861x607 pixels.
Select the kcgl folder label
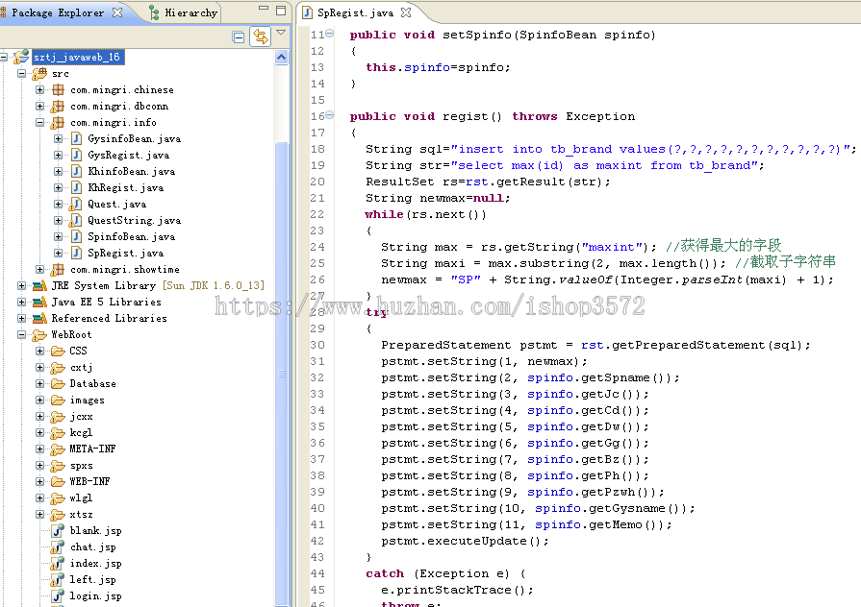(81, 432)
